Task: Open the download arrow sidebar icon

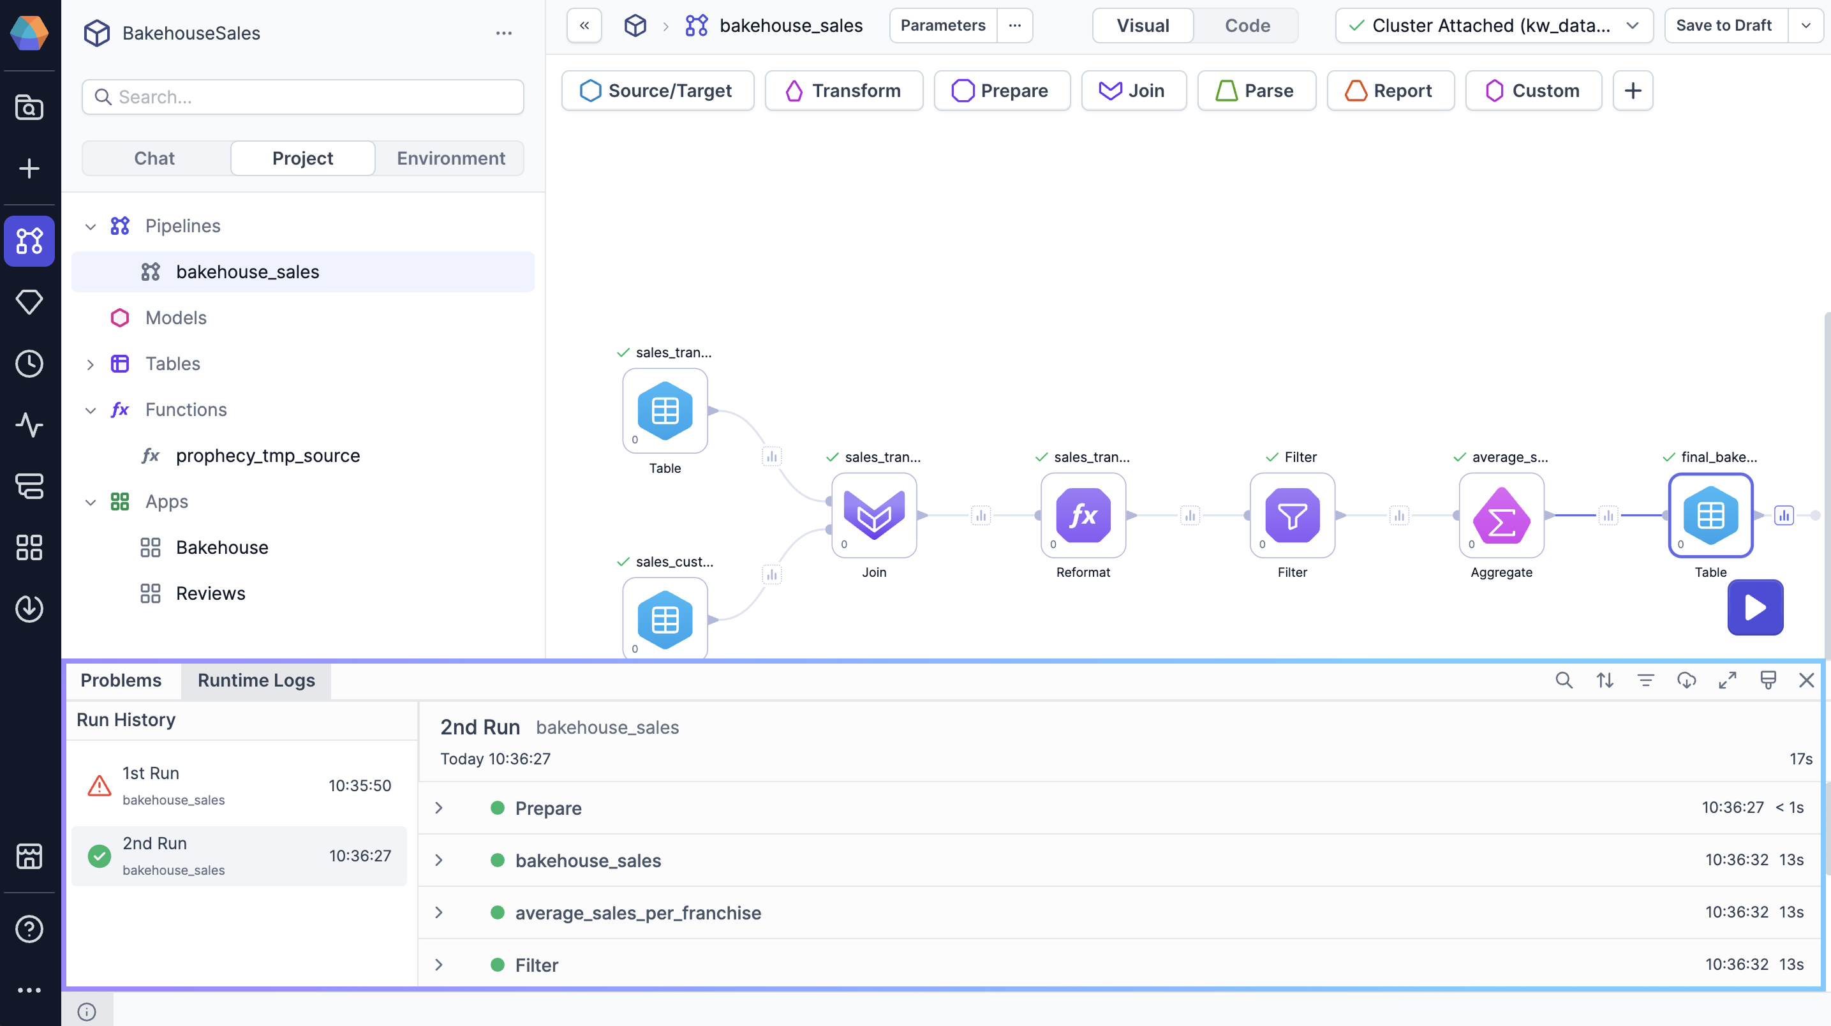Action: point(29,609)
